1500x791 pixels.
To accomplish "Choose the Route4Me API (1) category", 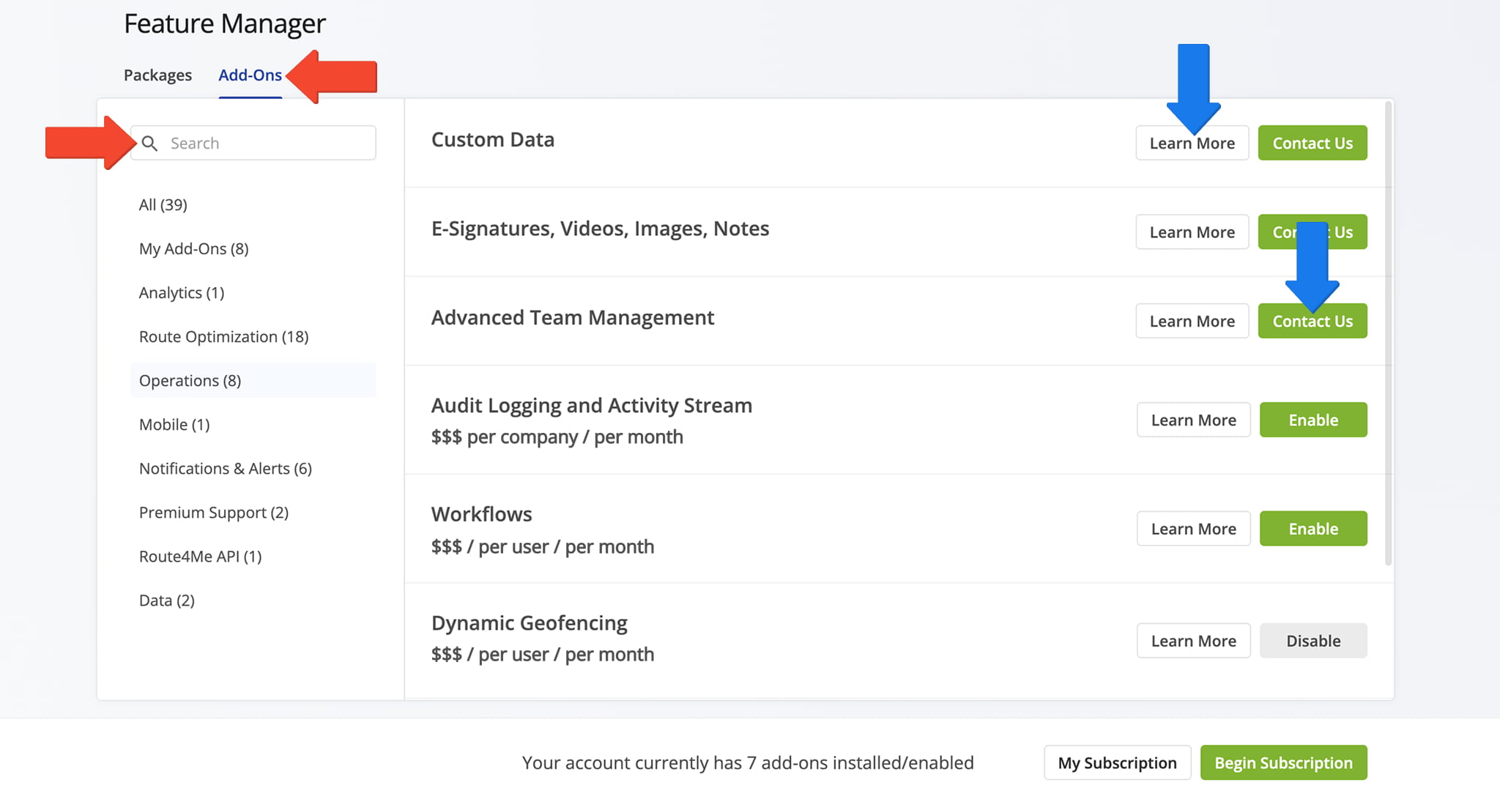I will [x=201, y=557].
